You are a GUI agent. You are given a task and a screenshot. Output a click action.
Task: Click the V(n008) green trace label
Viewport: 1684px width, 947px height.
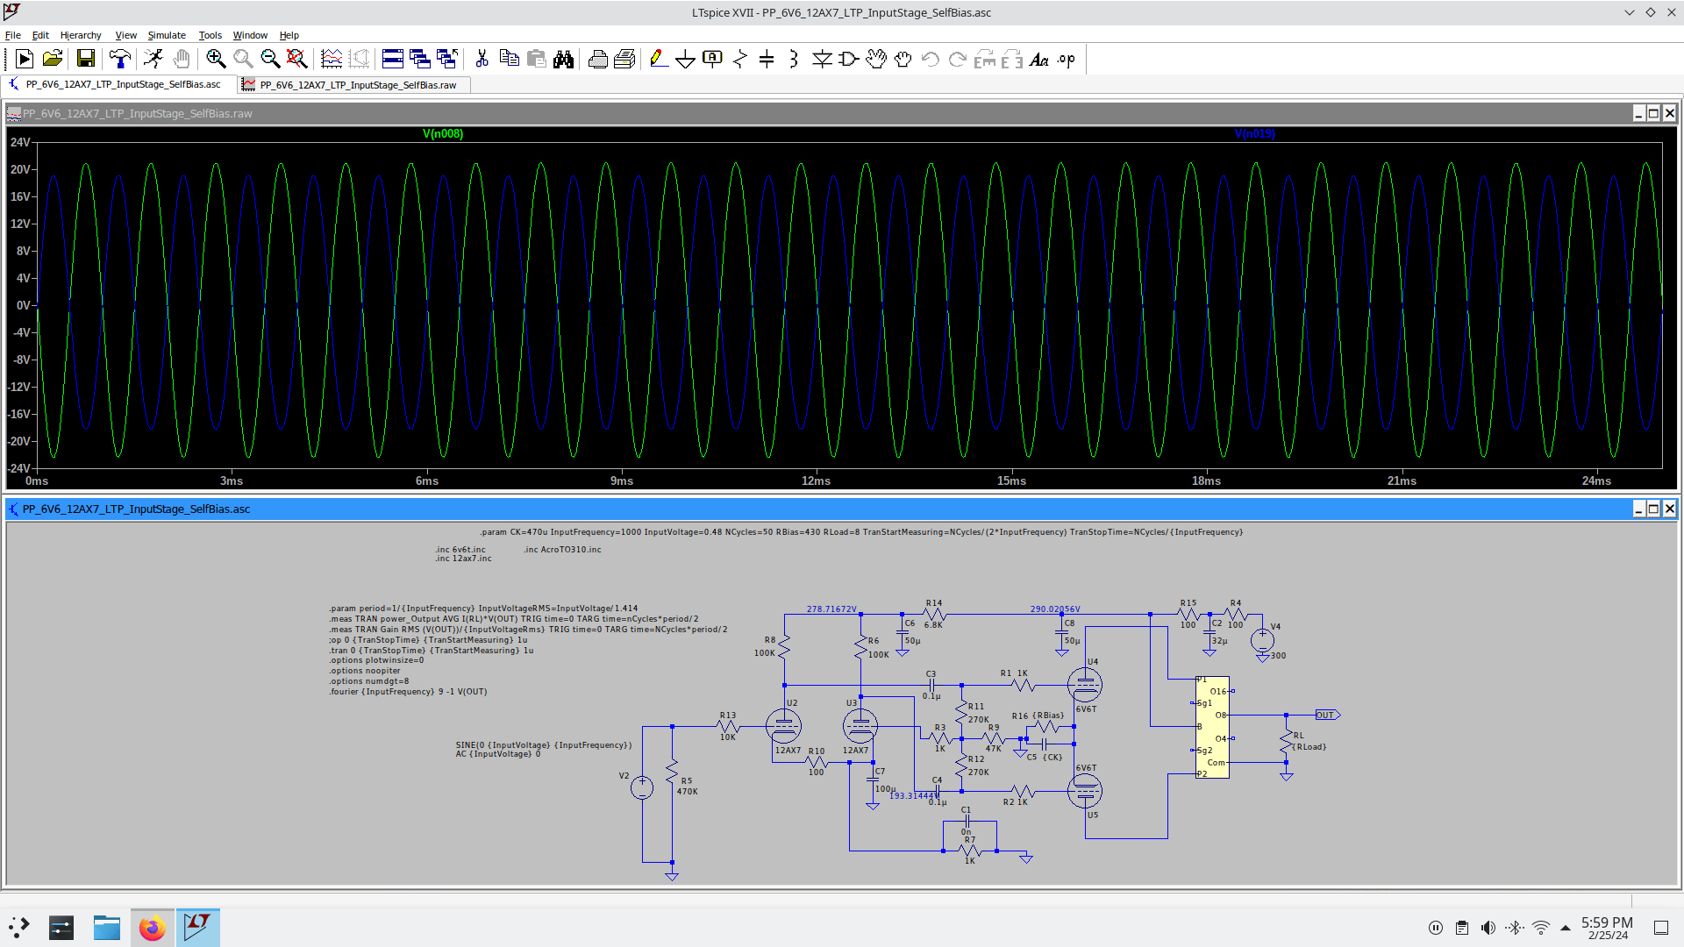point(443,133)
